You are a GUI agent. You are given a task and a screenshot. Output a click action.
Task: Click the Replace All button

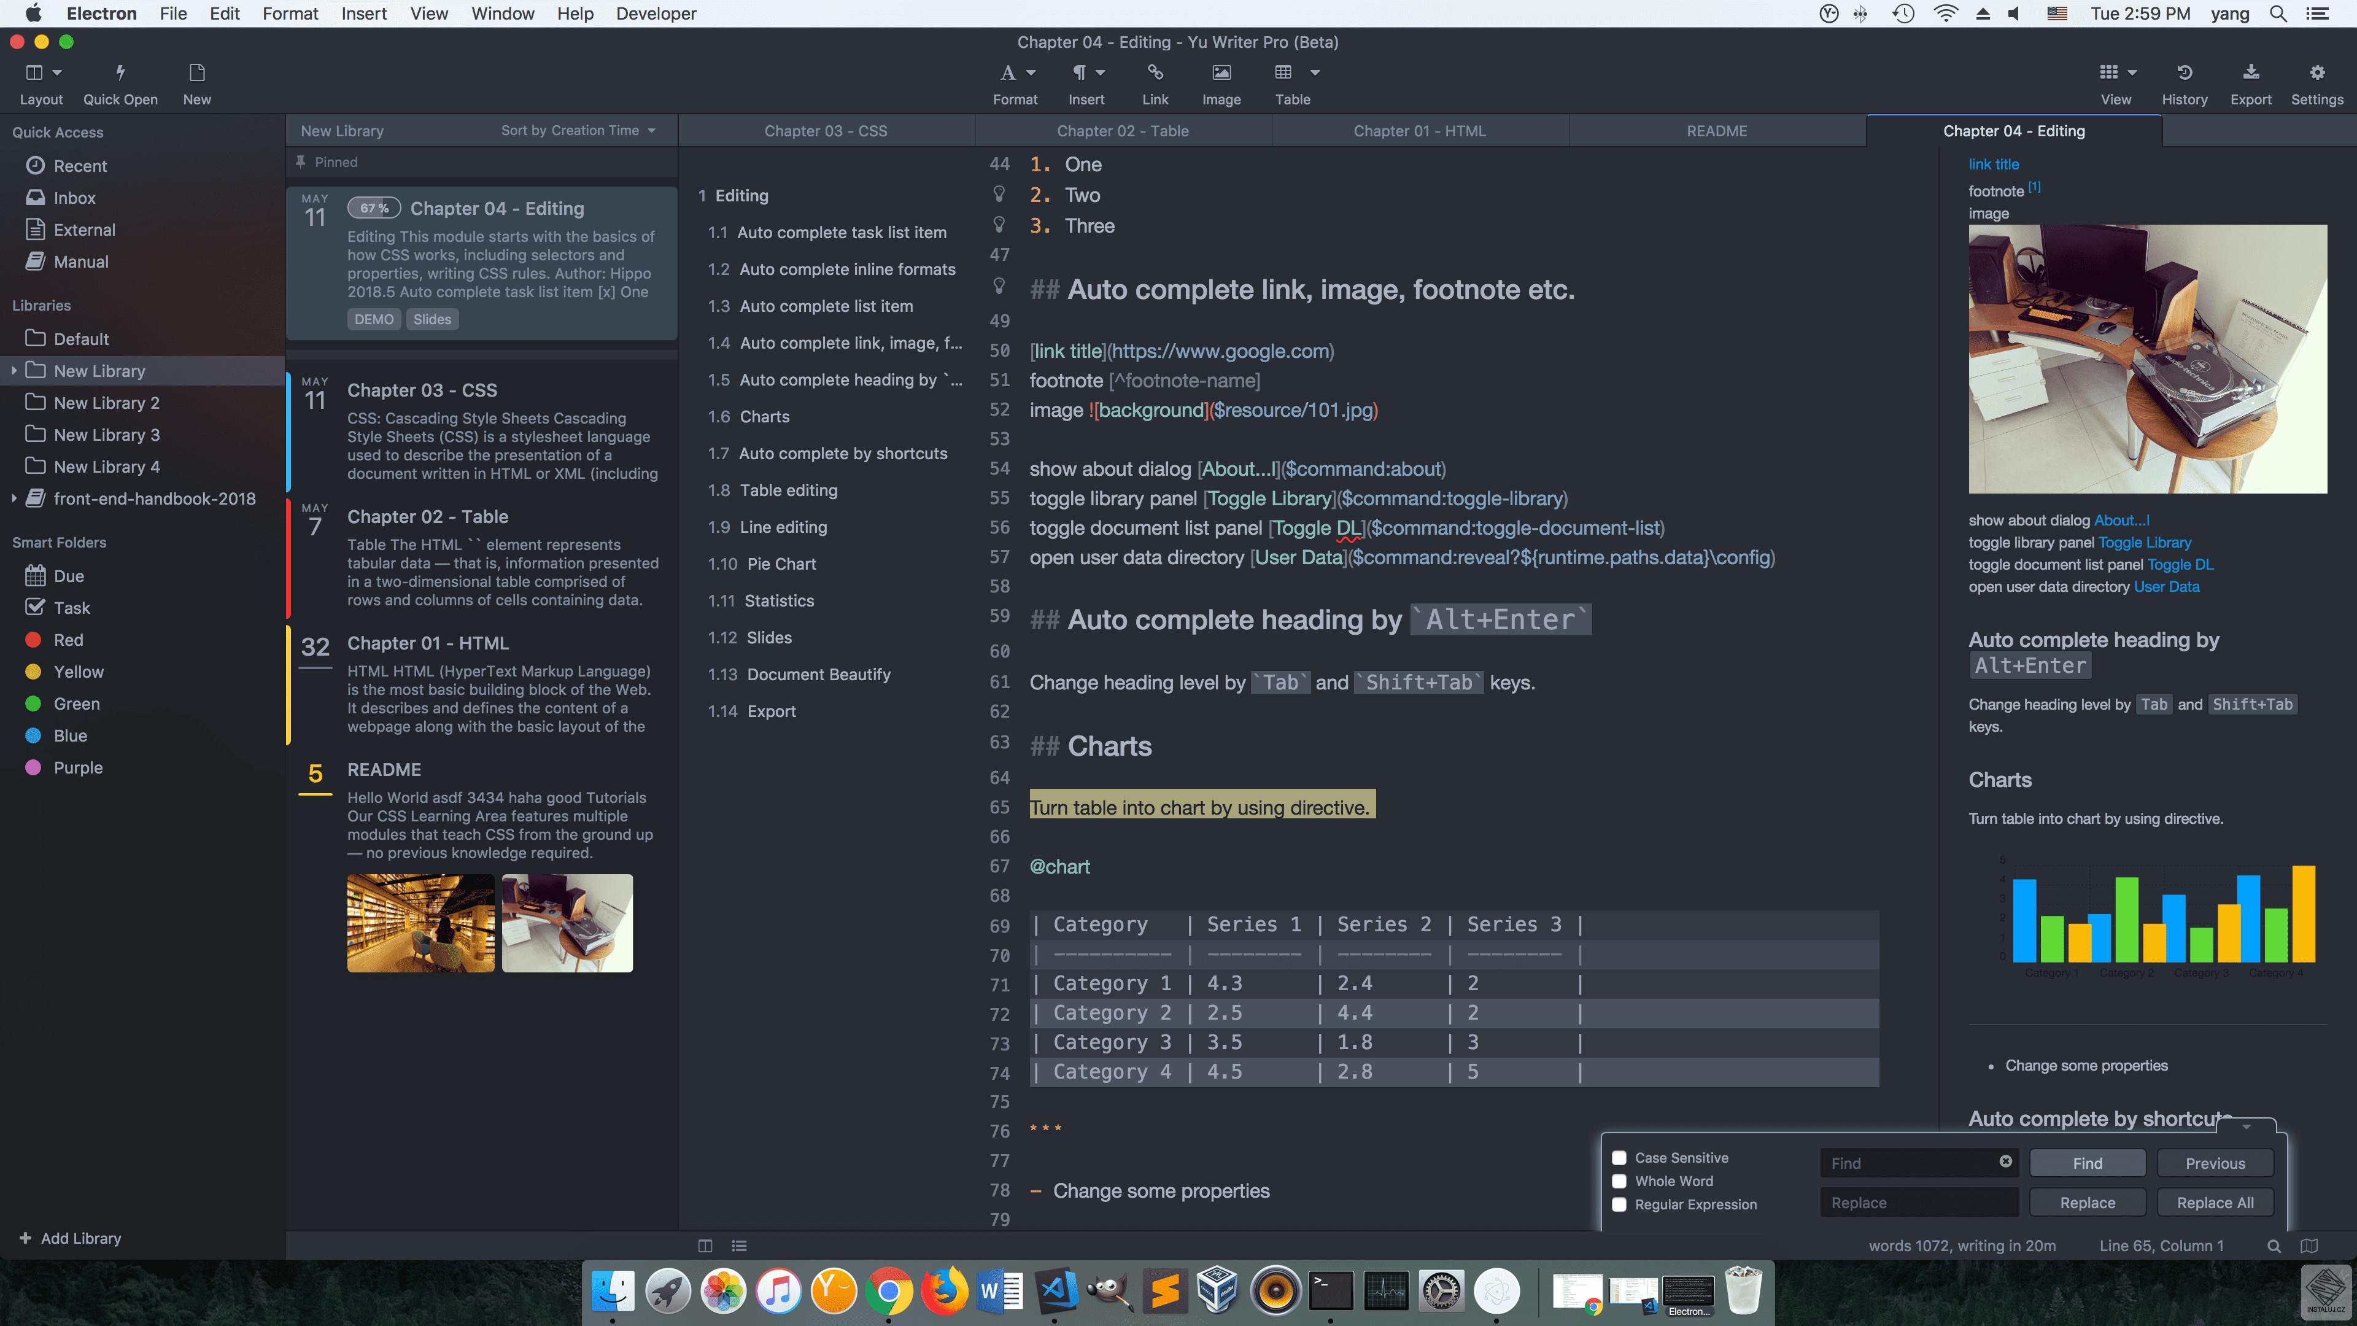click(2215, 1201)
